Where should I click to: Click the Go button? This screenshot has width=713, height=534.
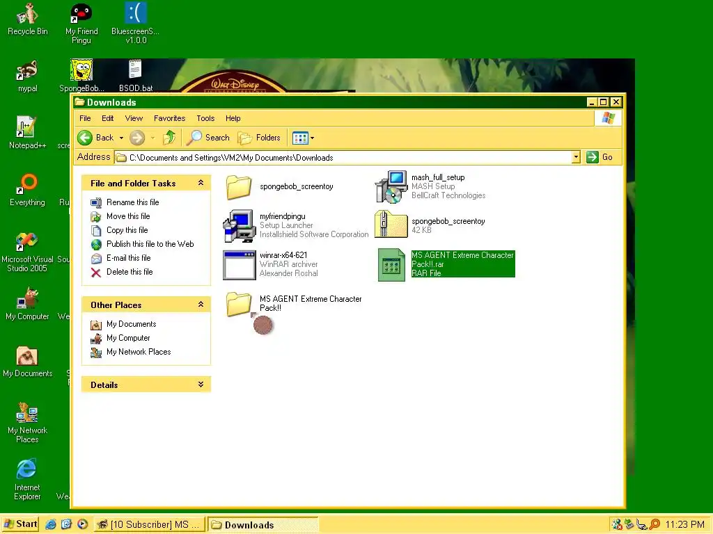(600, 157)
